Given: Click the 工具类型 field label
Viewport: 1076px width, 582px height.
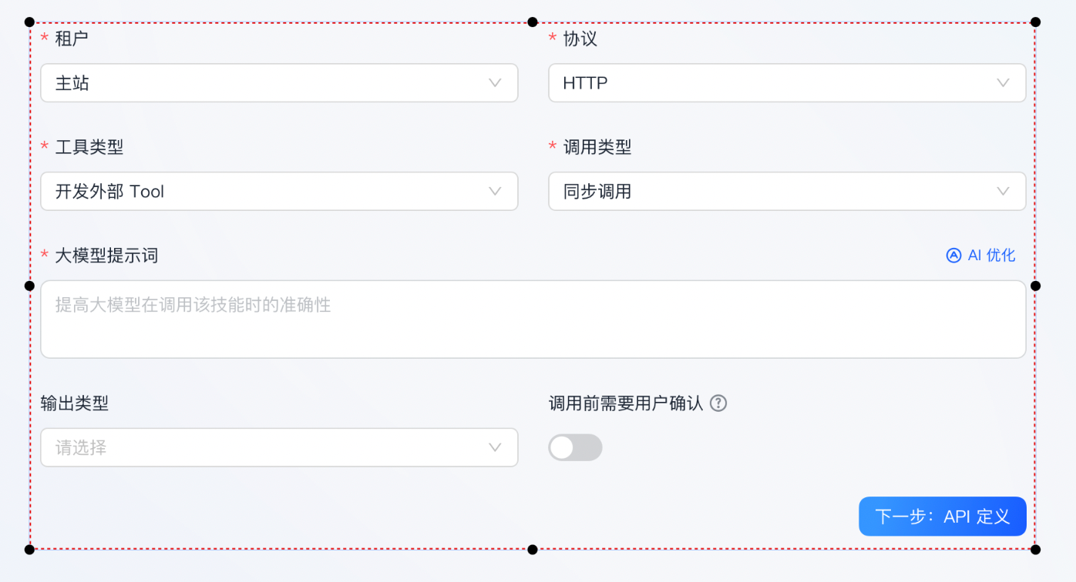Looking at the screenshot, I should tap(89, 147).
